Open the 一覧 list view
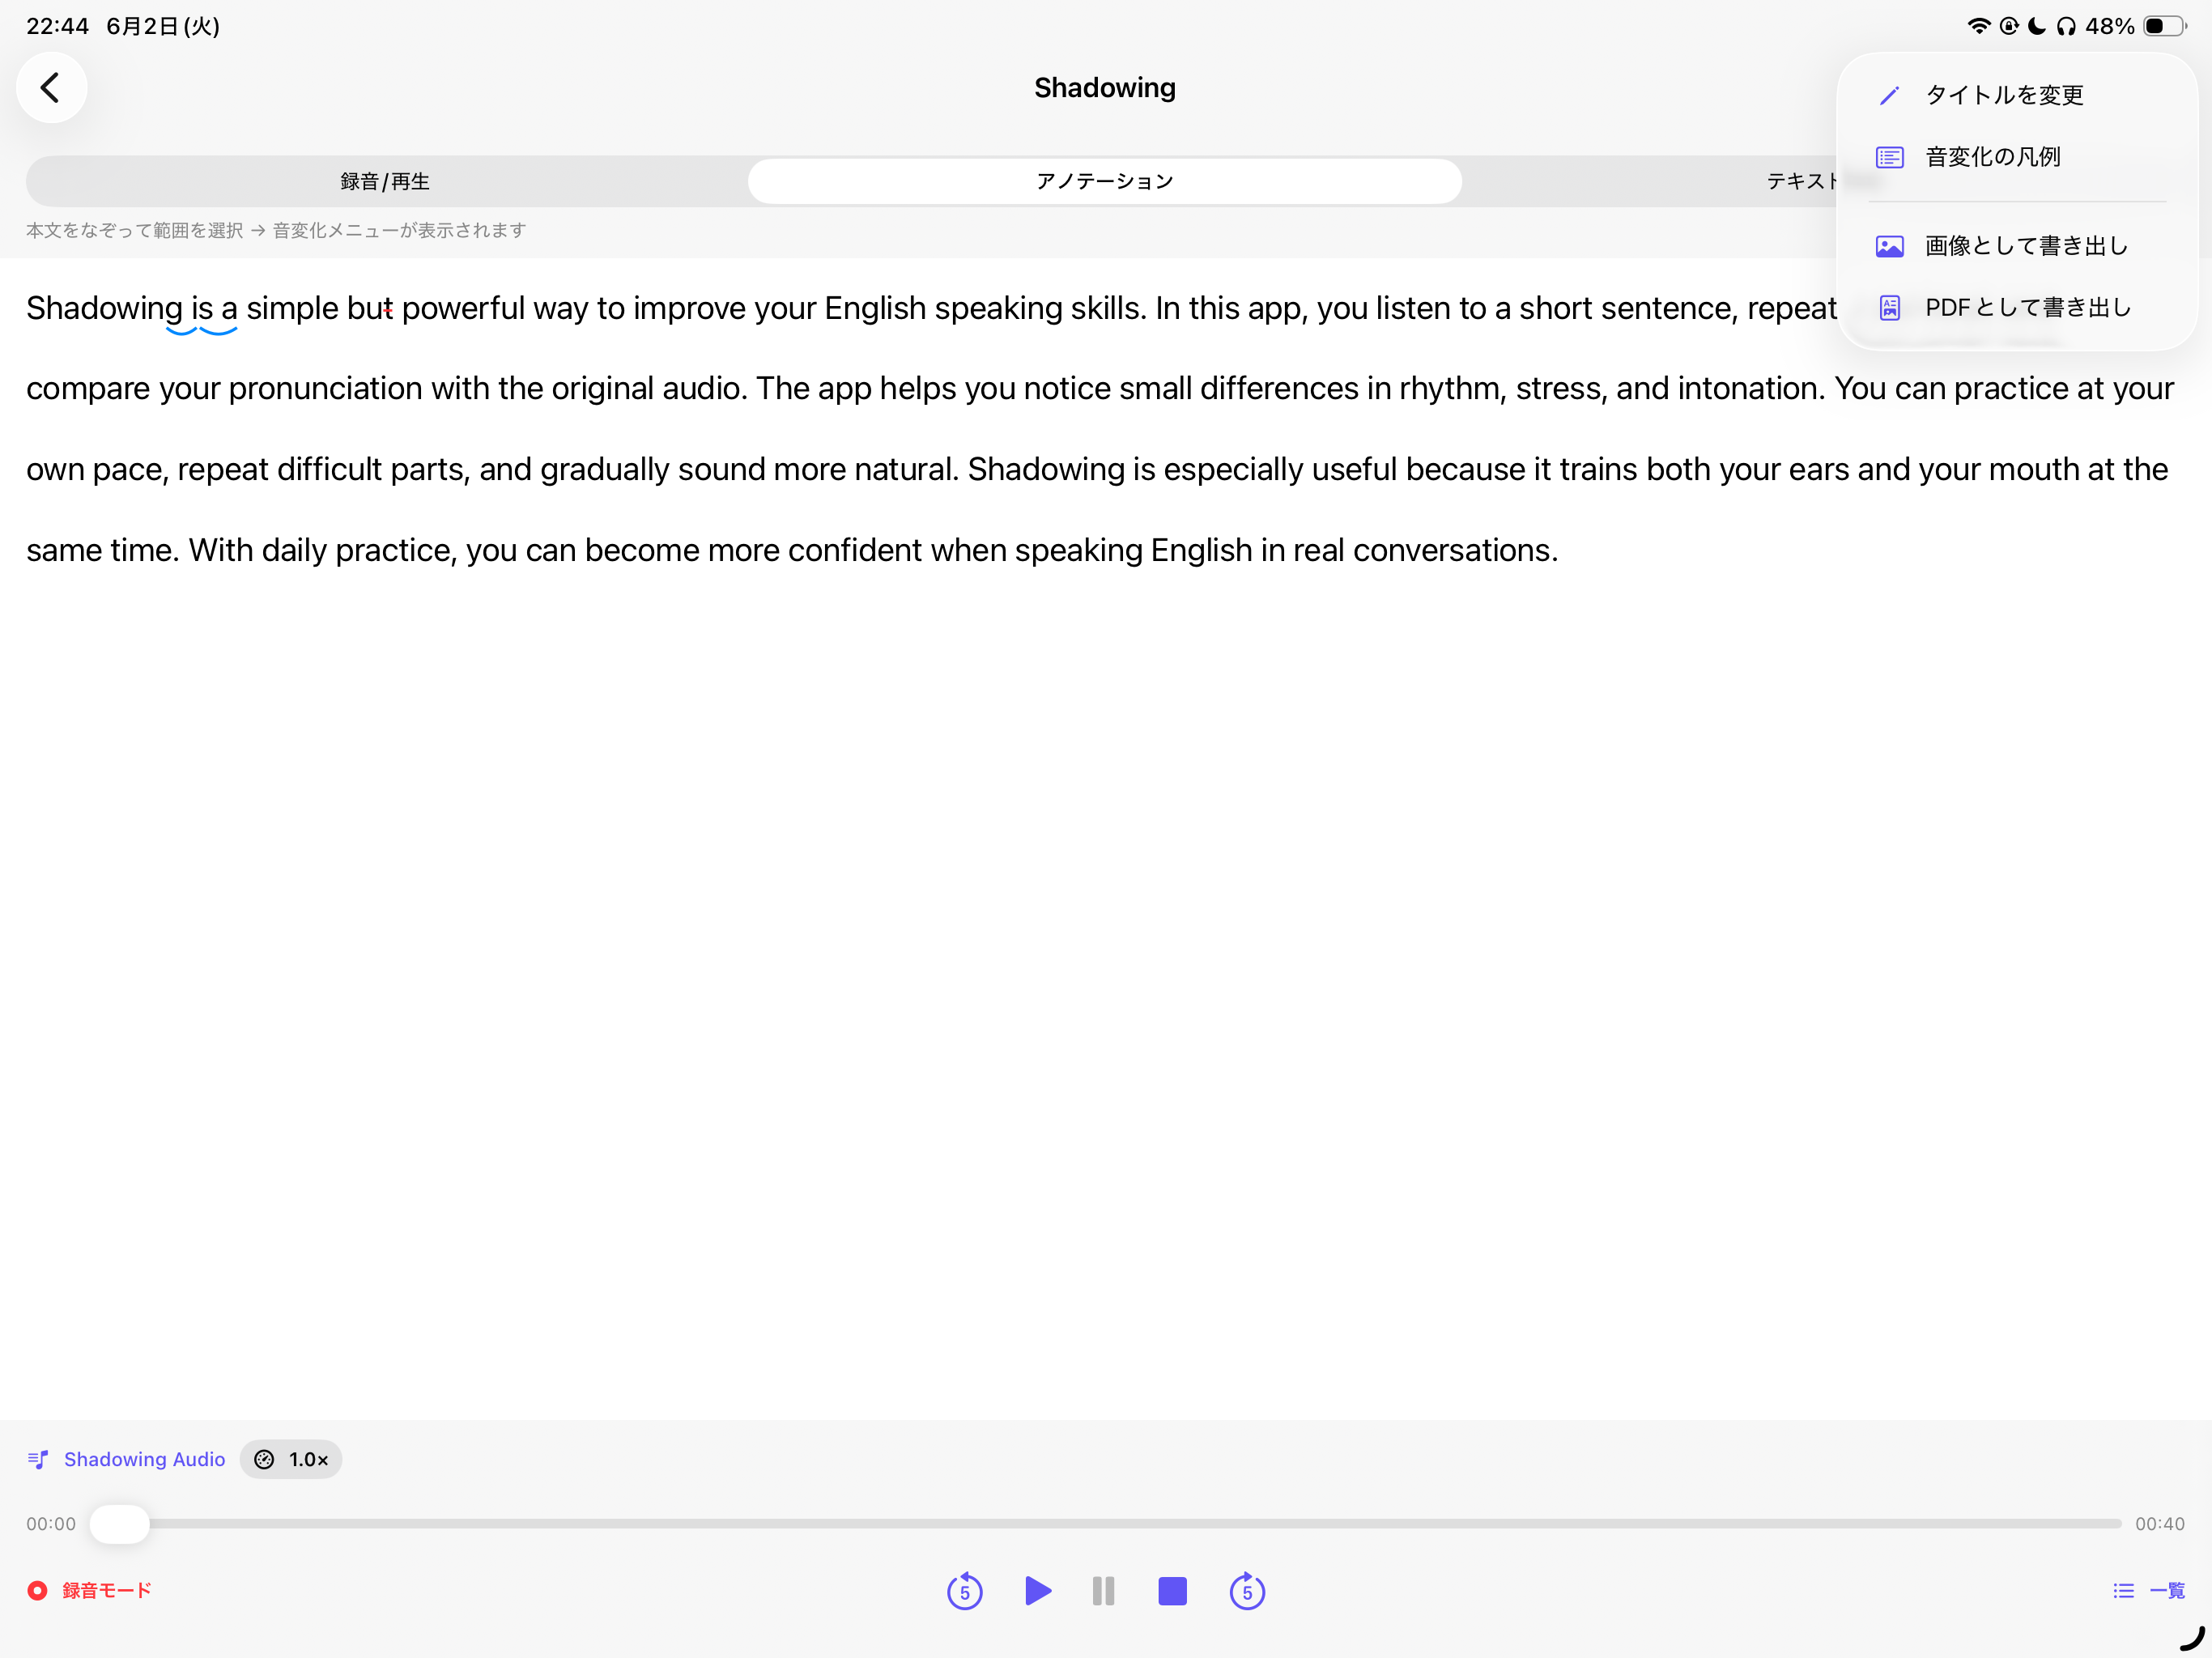 [2149, 1590]
